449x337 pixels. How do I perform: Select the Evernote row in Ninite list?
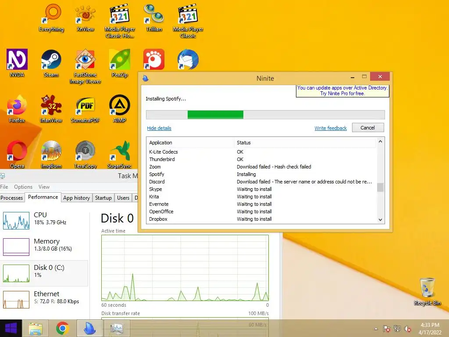(262, 204)
